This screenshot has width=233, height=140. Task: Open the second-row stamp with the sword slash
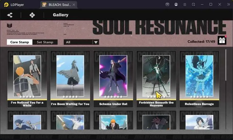(x=70, y=120)
